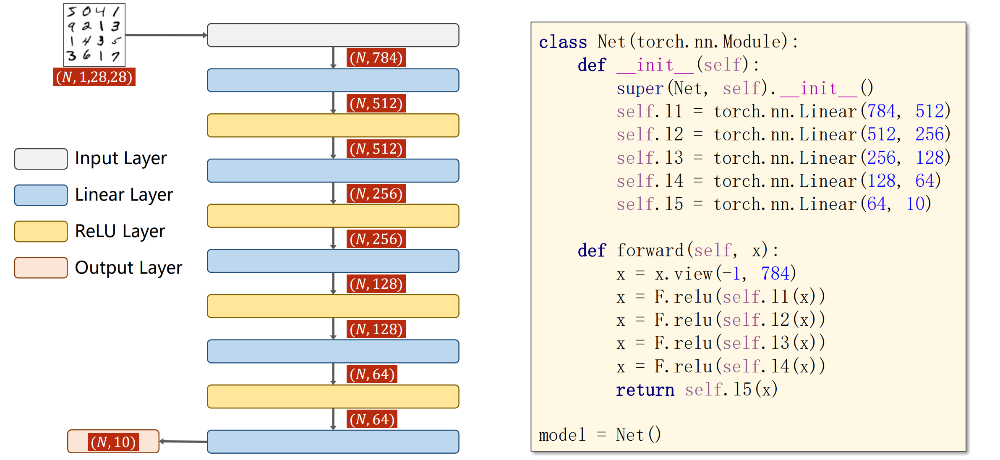Click the 'return self.l5(x)' line

[x=697, y=389]
